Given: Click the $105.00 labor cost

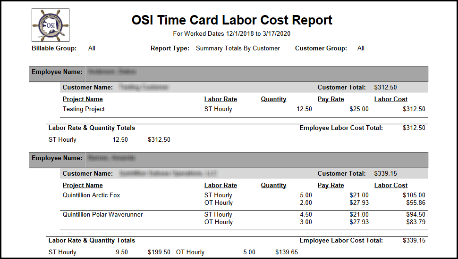Looking at the screenshot, I should (x=414, y=195).
